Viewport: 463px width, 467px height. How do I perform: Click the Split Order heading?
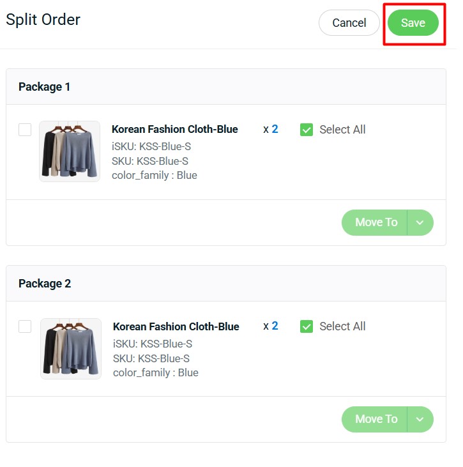pyautogui.click(x=43, y=20)
